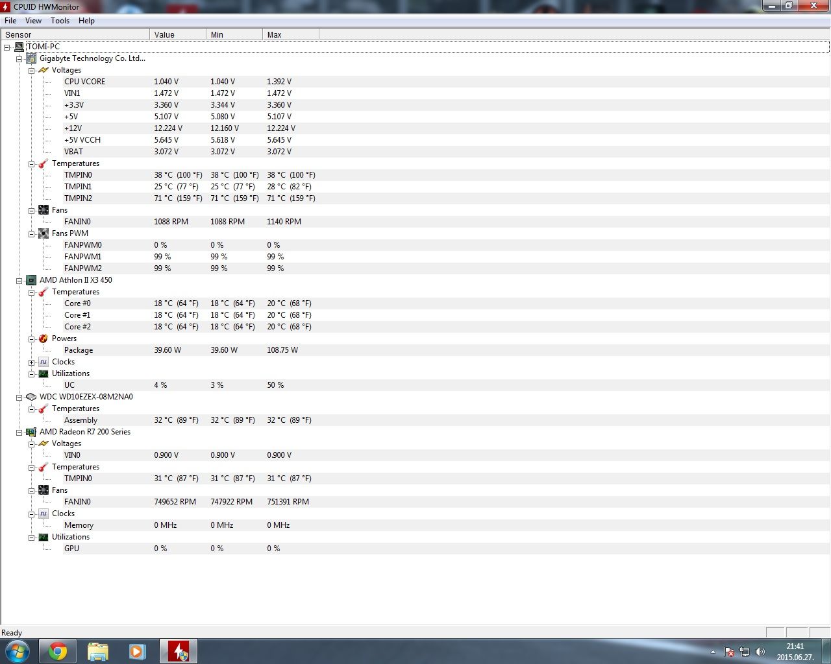The image size is (831, 664).
Task: Collapse the Fans PWM group
Action: [31, 234]
